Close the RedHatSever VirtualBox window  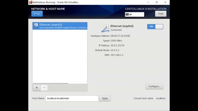pyautogui.click(x=165, y=2)
